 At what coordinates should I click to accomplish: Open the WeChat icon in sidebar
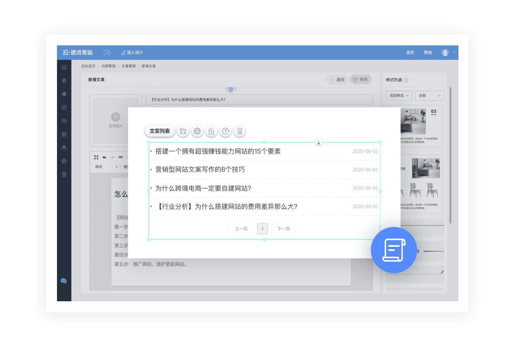pyautogui.click(x=64, y=121)
